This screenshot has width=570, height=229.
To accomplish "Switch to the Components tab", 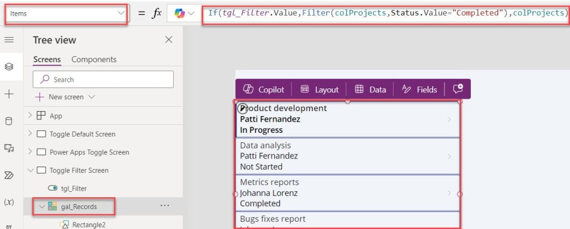I will 94,59.
